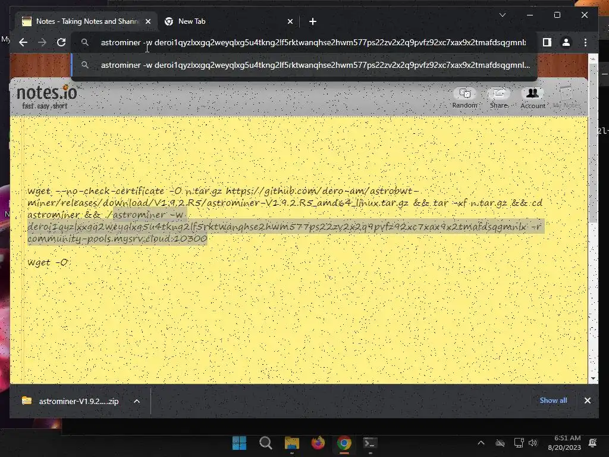Click the highlighted community-pools.mysrv.cloud:10300 text

[117, 238]
